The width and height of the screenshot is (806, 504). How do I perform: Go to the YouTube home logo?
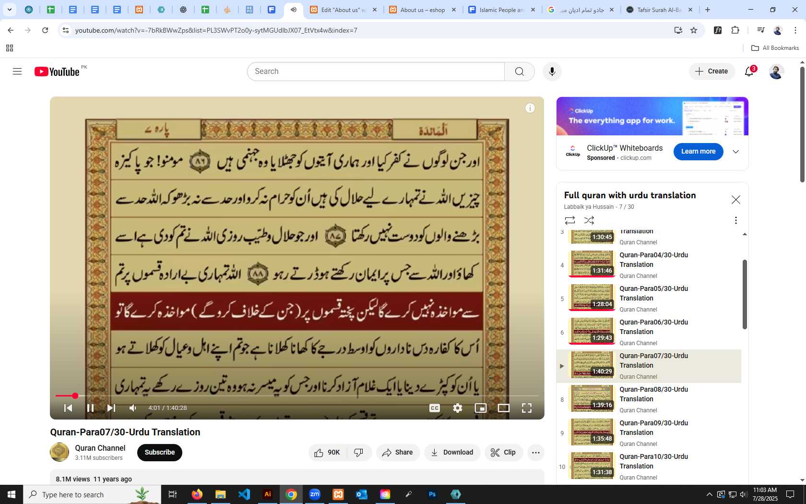57,72
